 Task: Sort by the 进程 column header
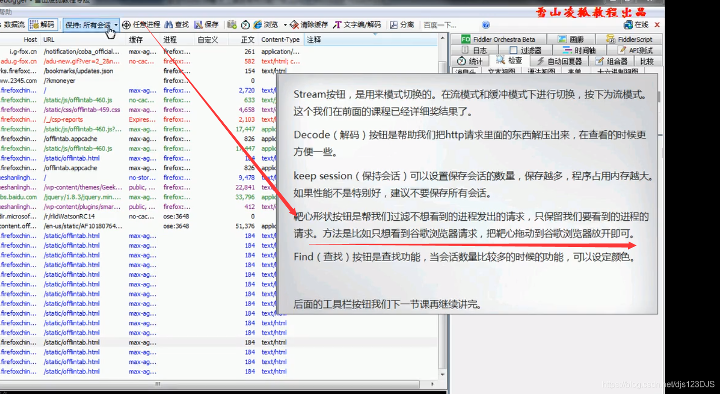[x=177, y=39]
